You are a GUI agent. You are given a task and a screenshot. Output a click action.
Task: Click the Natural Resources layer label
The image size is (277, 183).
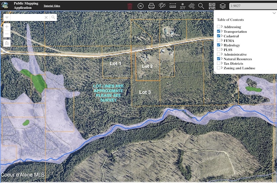point(238,59)
